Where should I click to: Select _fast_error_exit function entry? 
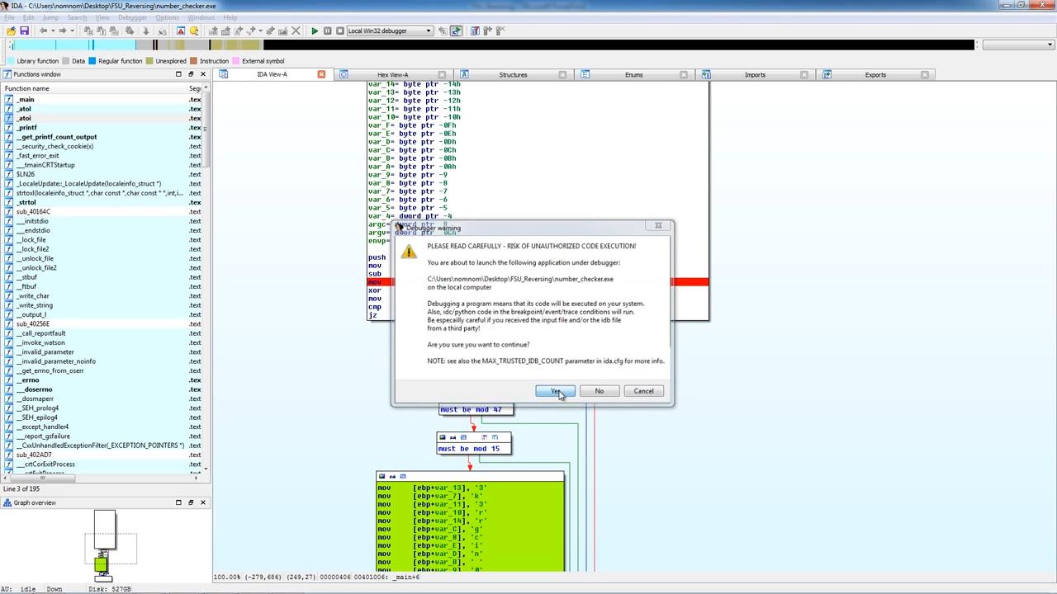click(102, 155)
